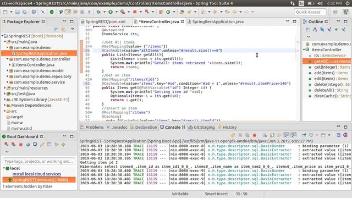Image resolution: width=352 pixels, height=198 pixels.
Task: Click the system volume icon in top bar
Action: (320, 3)
